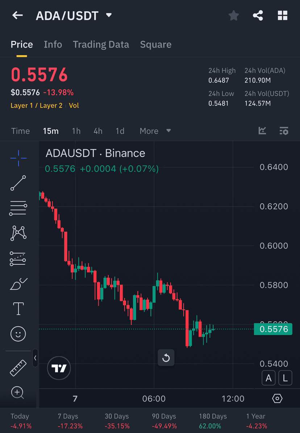
Task: Switch to the Price tab
Action: pos(22,45)
